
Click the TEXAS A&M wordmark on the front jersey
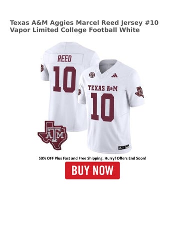click(103, 88)
